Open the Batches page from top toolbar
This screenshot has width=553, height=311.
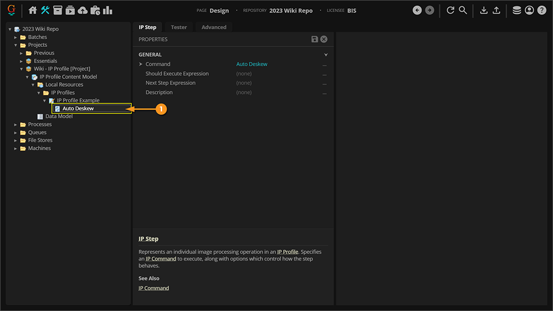point(58,10)
